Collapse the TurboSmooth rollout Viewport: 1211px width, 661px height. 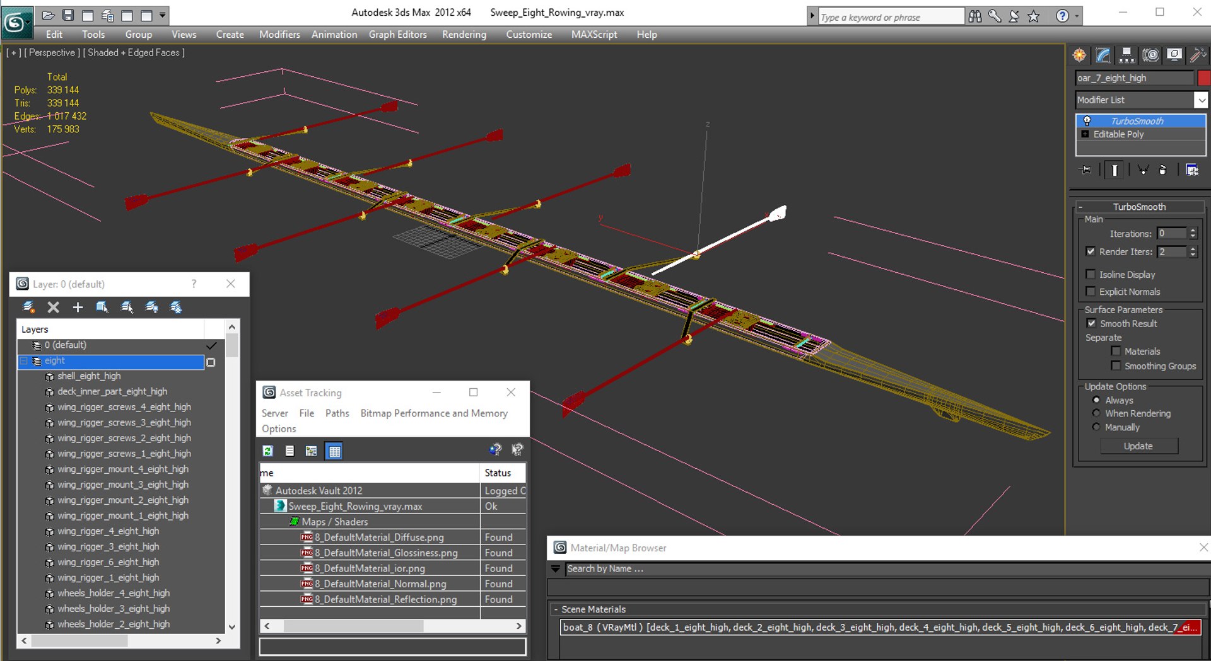point(1080,207)
